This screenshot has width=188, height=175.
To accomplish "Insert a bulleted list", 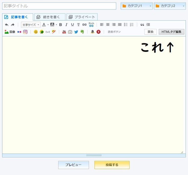I will tap(126, 25).
